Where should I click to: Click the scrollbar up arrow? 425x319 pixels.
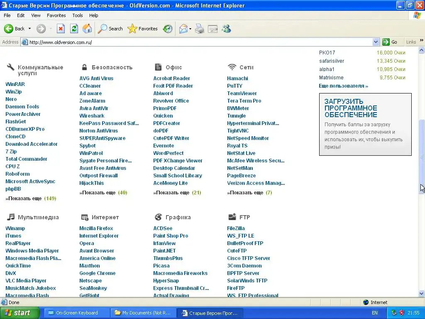click(422, 50)
